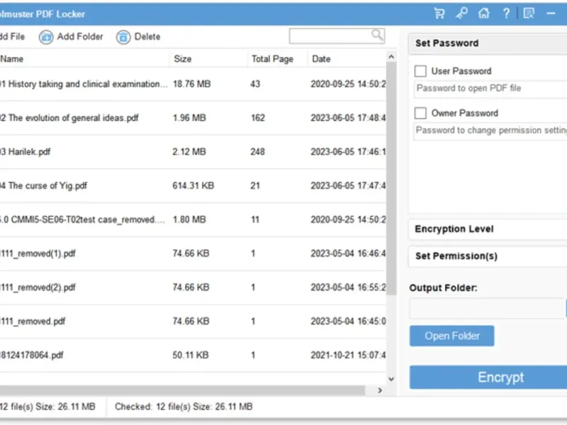This screenshot has width=567, height=425.
Task: Click the Delete trash icon
Action: pyautogui.click(x=124, y=37)
